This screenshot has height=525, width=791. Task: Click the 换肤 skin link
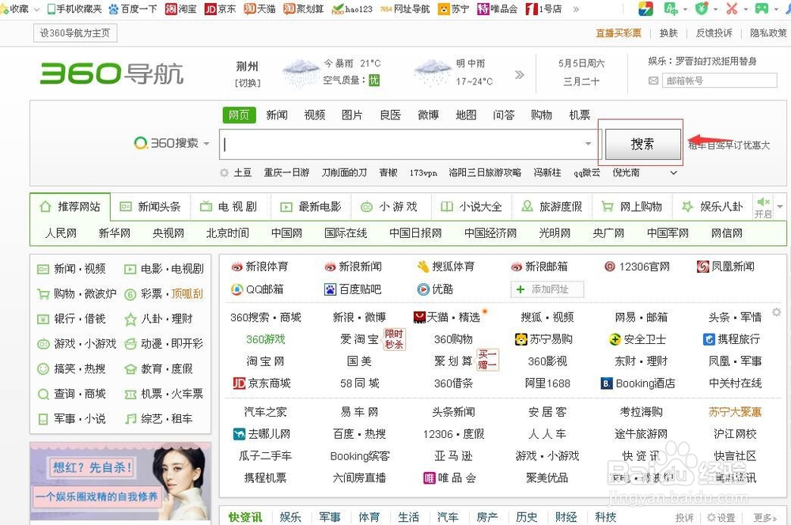click(x=668, y=33)
